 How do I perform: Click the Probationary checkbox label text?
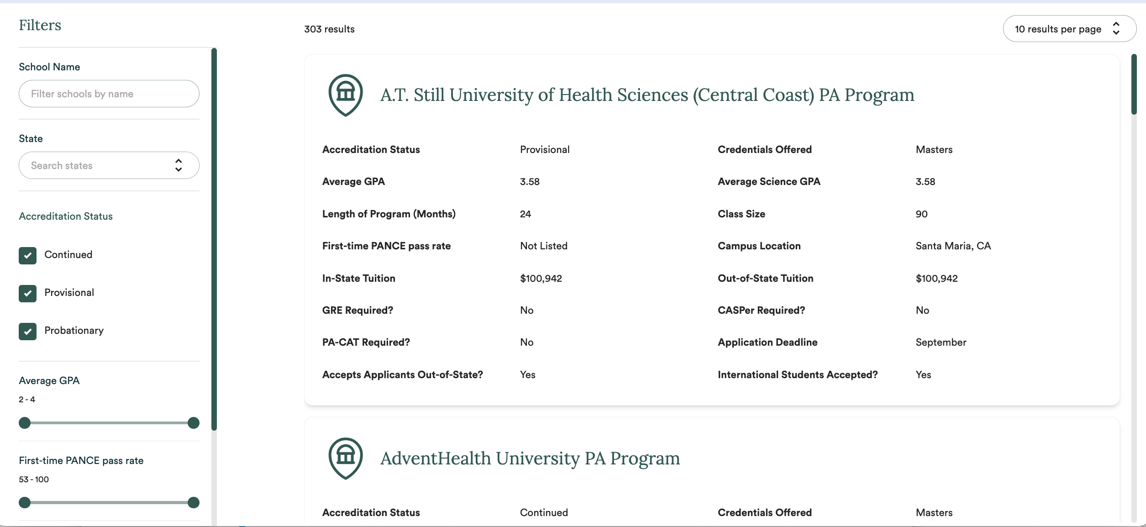[74, 330]
